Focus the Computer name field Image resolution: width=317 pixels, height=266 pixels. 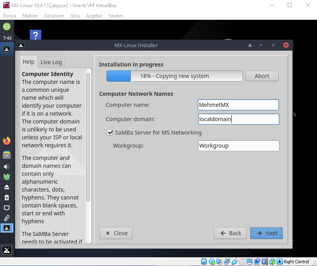(x=239, y=105)
